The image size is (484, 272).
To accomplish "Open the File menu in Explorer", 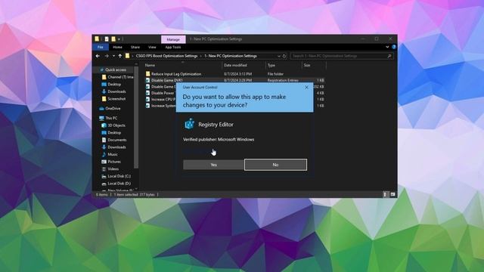I will [x=101, y=47].
